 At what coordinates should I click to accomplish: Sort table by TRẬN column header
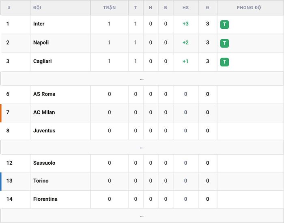click(110, 8)
